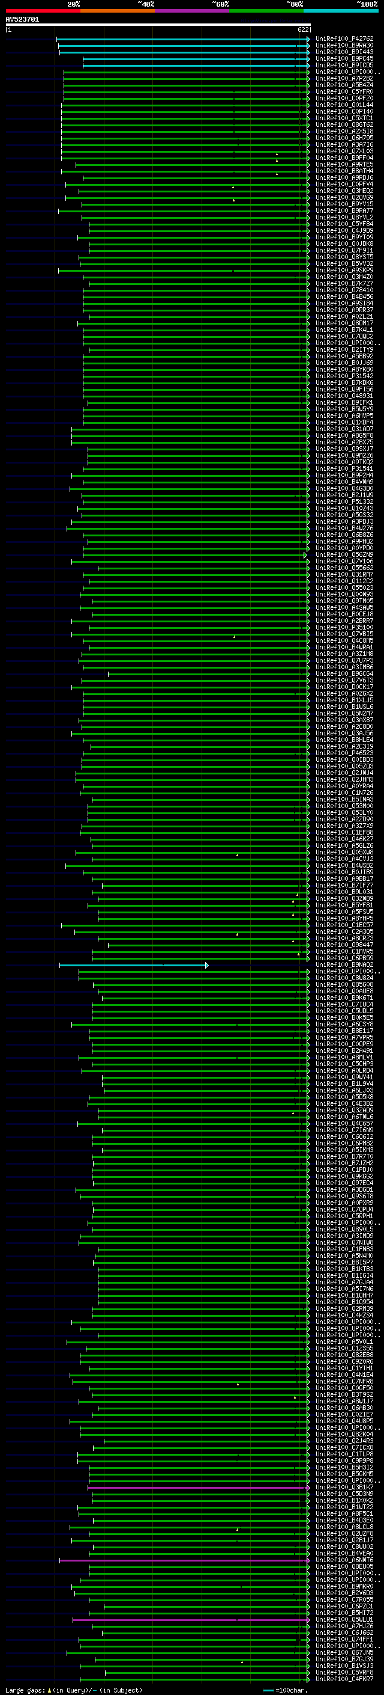The image size is (384, 1695).
Task: Click the cyan alignment bar for UniRef100_P42762
Action: tap(183, 39)
